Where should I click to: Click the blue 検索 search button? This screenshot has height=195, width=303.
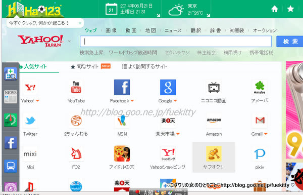(290, 42)
